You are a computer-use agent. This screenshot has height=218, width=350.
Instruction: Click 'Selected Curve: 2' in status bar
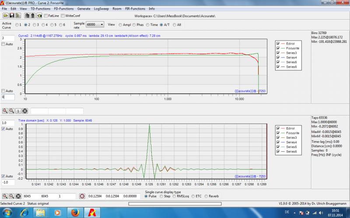point(13,204)
